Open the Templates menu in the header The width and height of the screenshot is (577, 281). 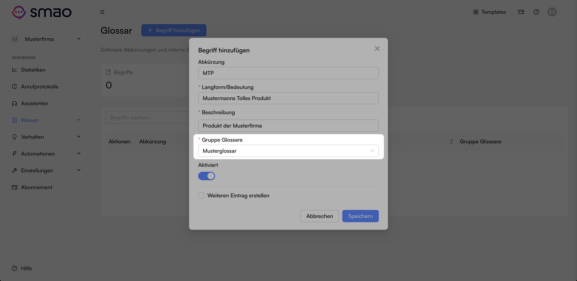(489, 12)
